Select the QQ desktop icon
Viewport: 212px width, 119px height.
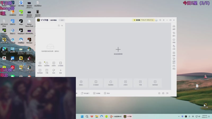click(4, 59)
